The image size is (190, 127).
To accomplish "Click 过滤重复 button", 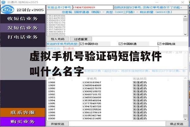I will click(x=81, y=39).
